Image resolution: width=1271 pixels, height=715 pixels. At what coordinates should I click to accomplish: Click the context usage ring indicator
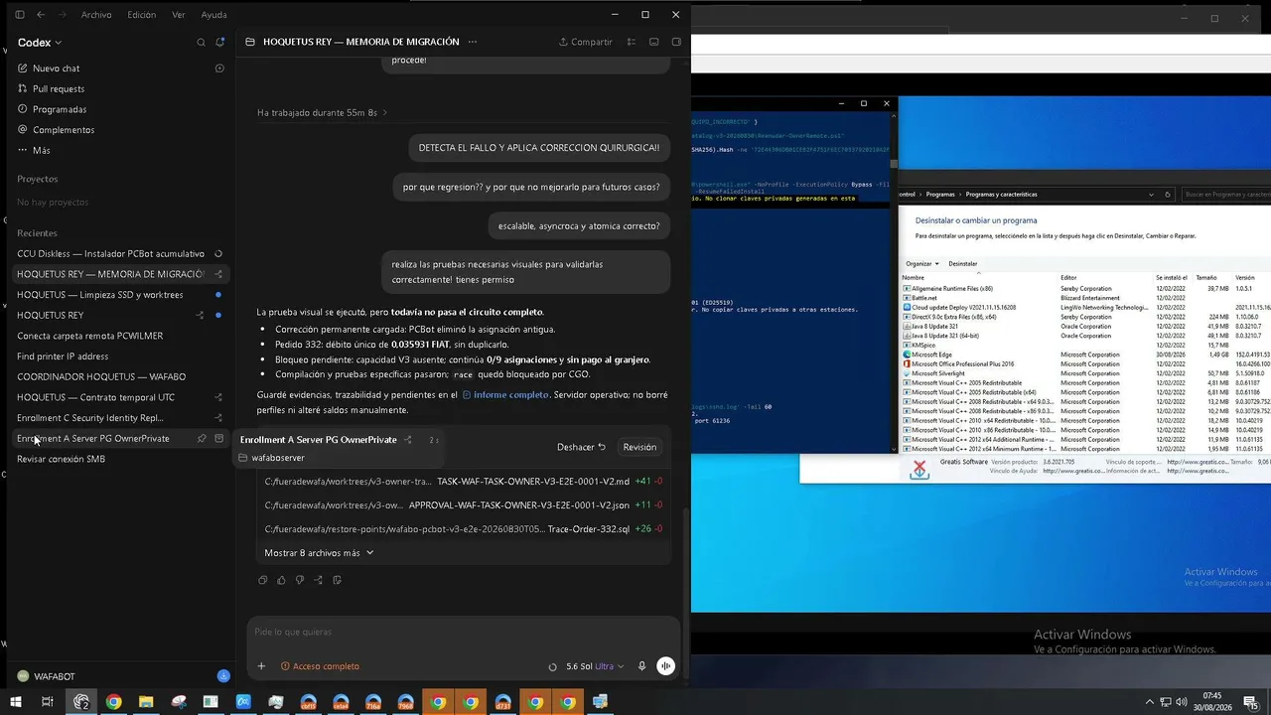(x=552, y=667)
